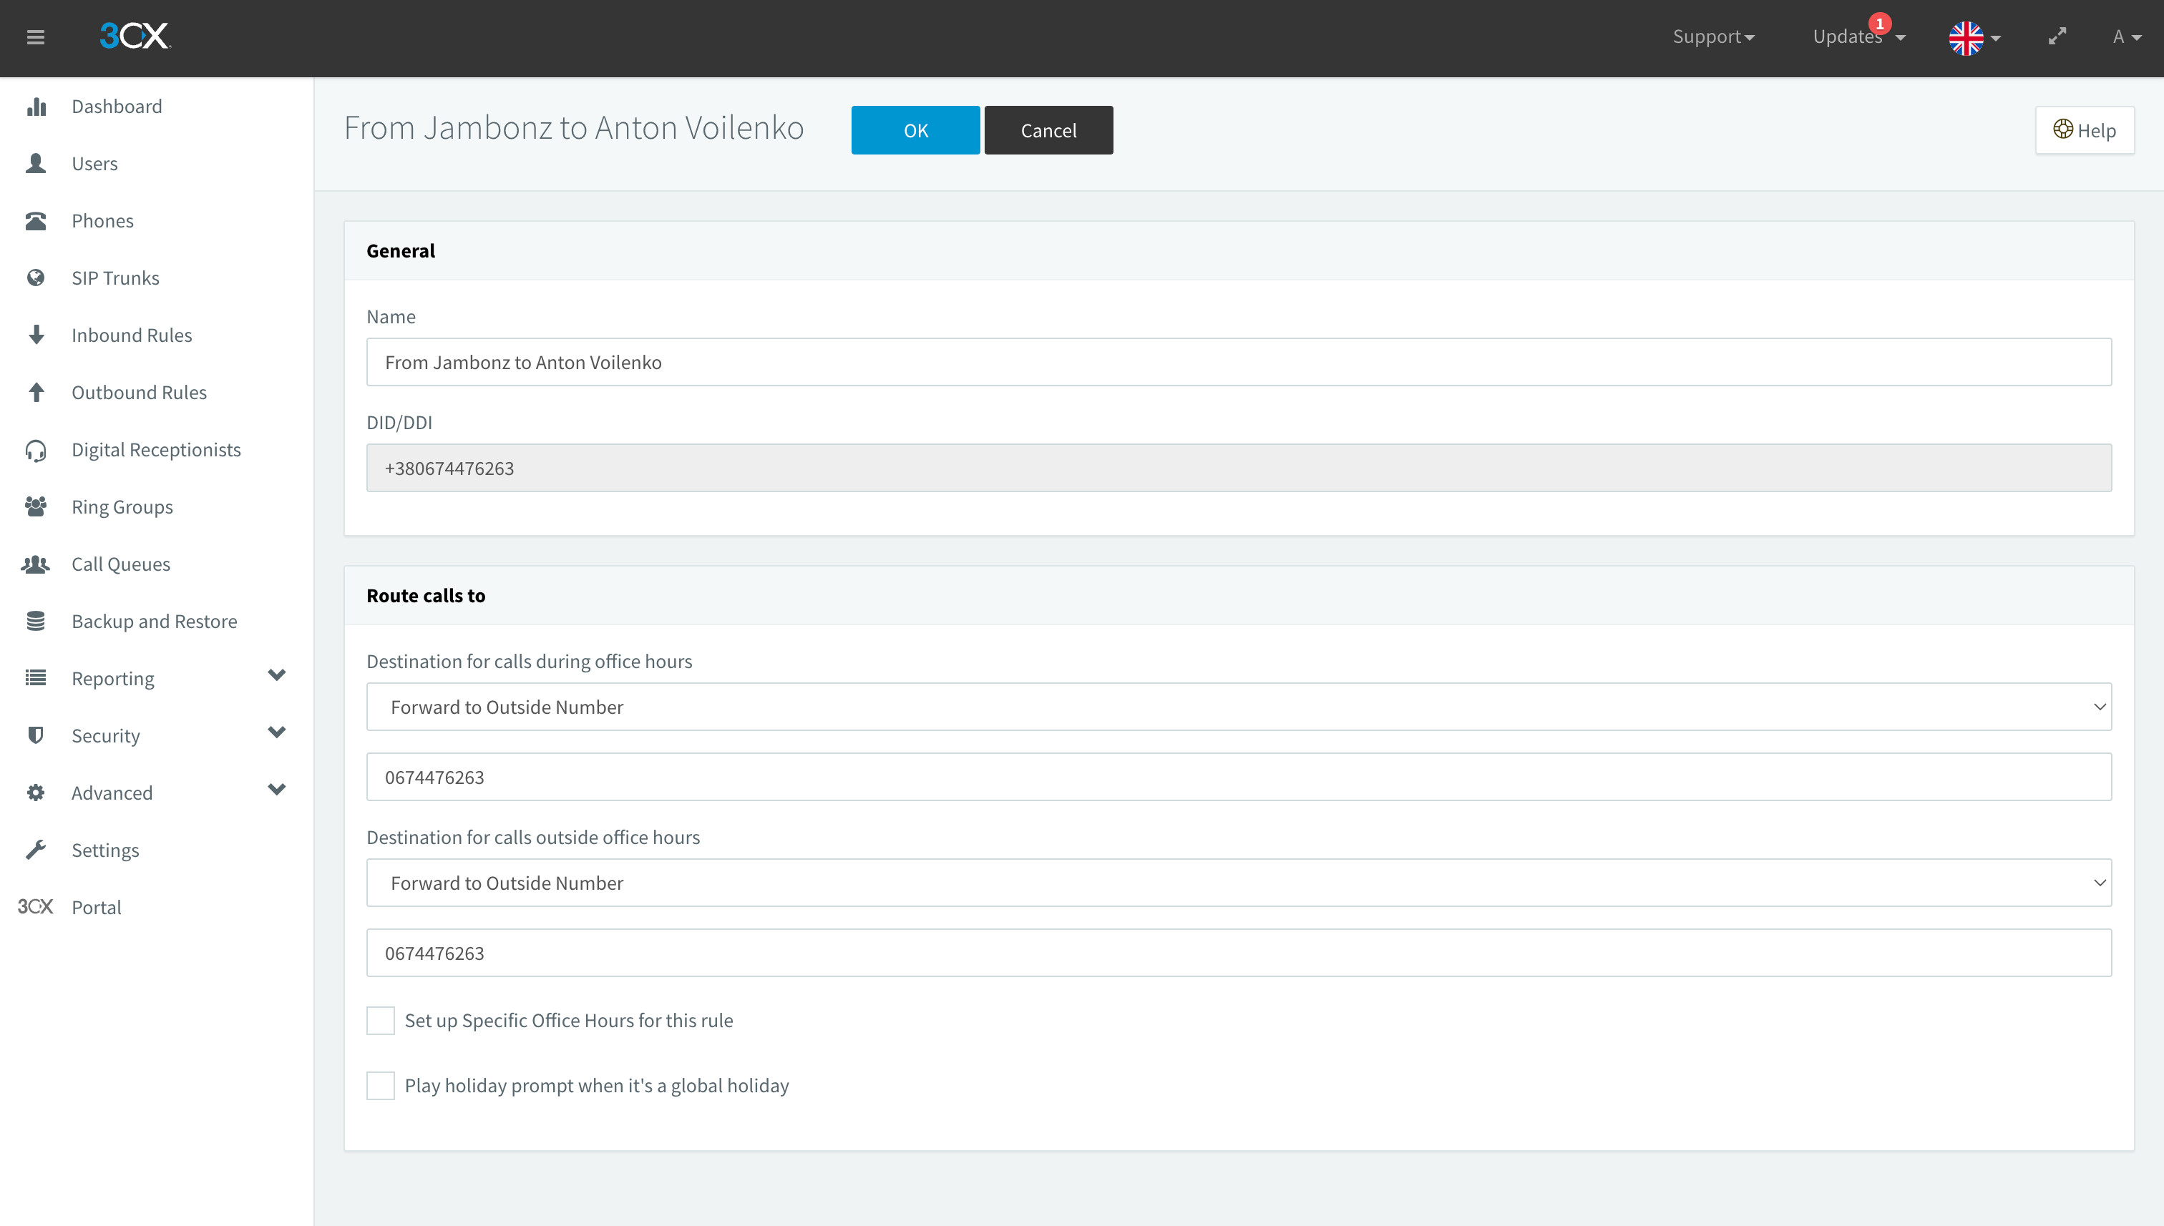Open the Updates menu
This screenshot has width=2164, height=1226.
point(1856,36)
